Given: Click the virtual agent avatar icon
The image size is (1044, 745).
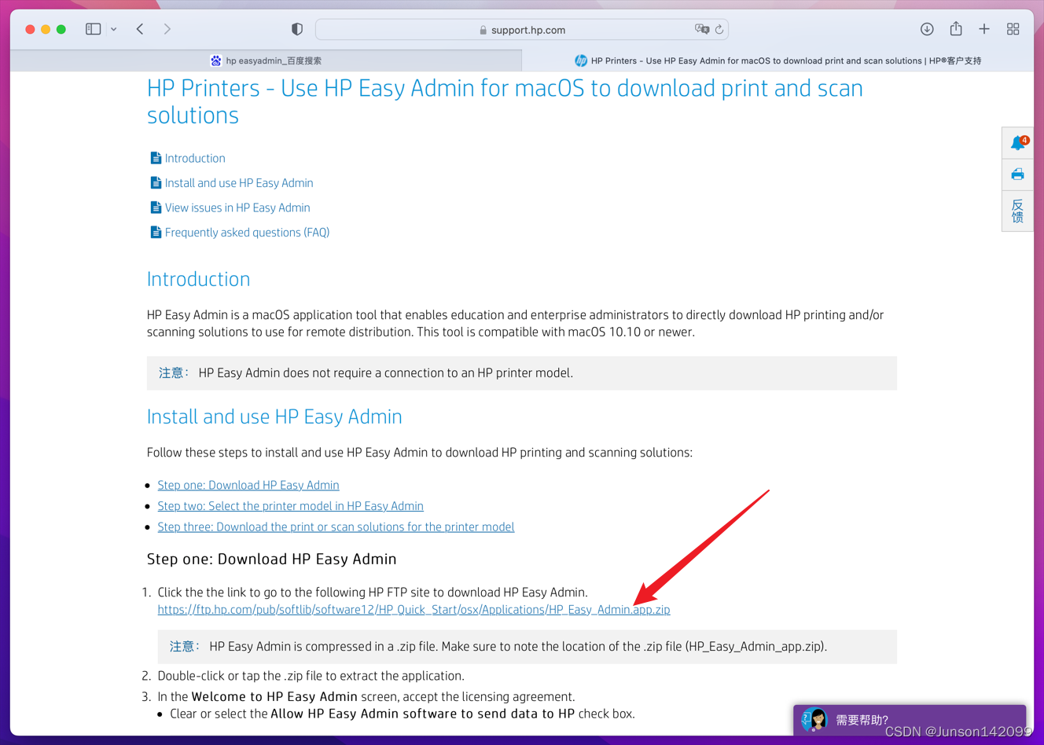Looking at the screenshot, I should pyautogui.click(x=814, y=719).
